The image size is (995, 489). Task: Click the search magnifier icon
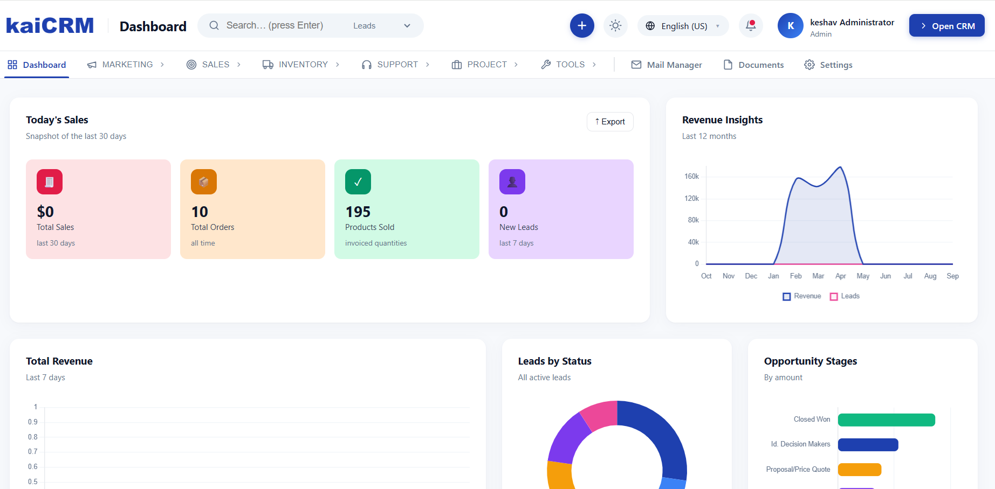tap(214, 25)
